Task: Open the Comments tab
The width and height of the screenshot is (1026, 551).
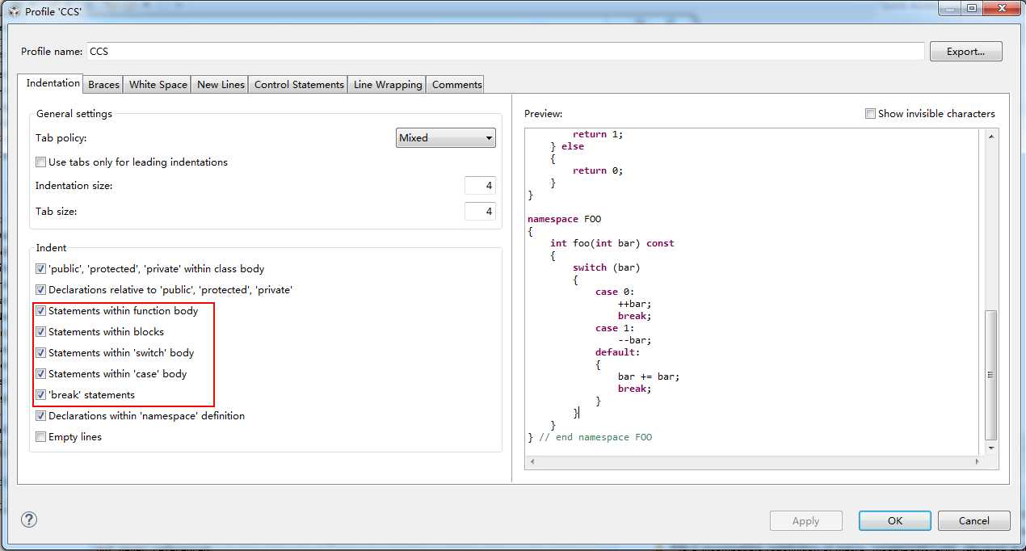Action: (456, 84)
